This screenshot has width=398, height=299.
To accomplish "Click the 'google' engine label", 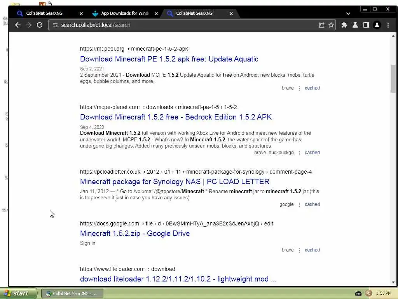I will pos(286,204).
